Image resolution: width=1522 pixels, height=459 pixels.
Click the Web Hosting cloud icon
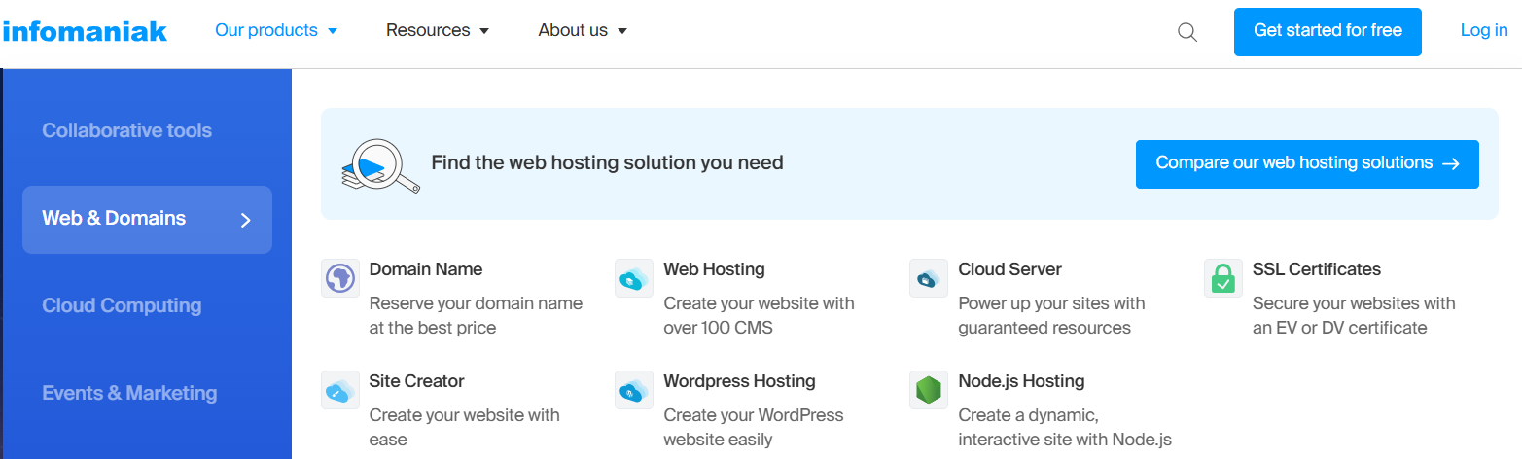634,278
